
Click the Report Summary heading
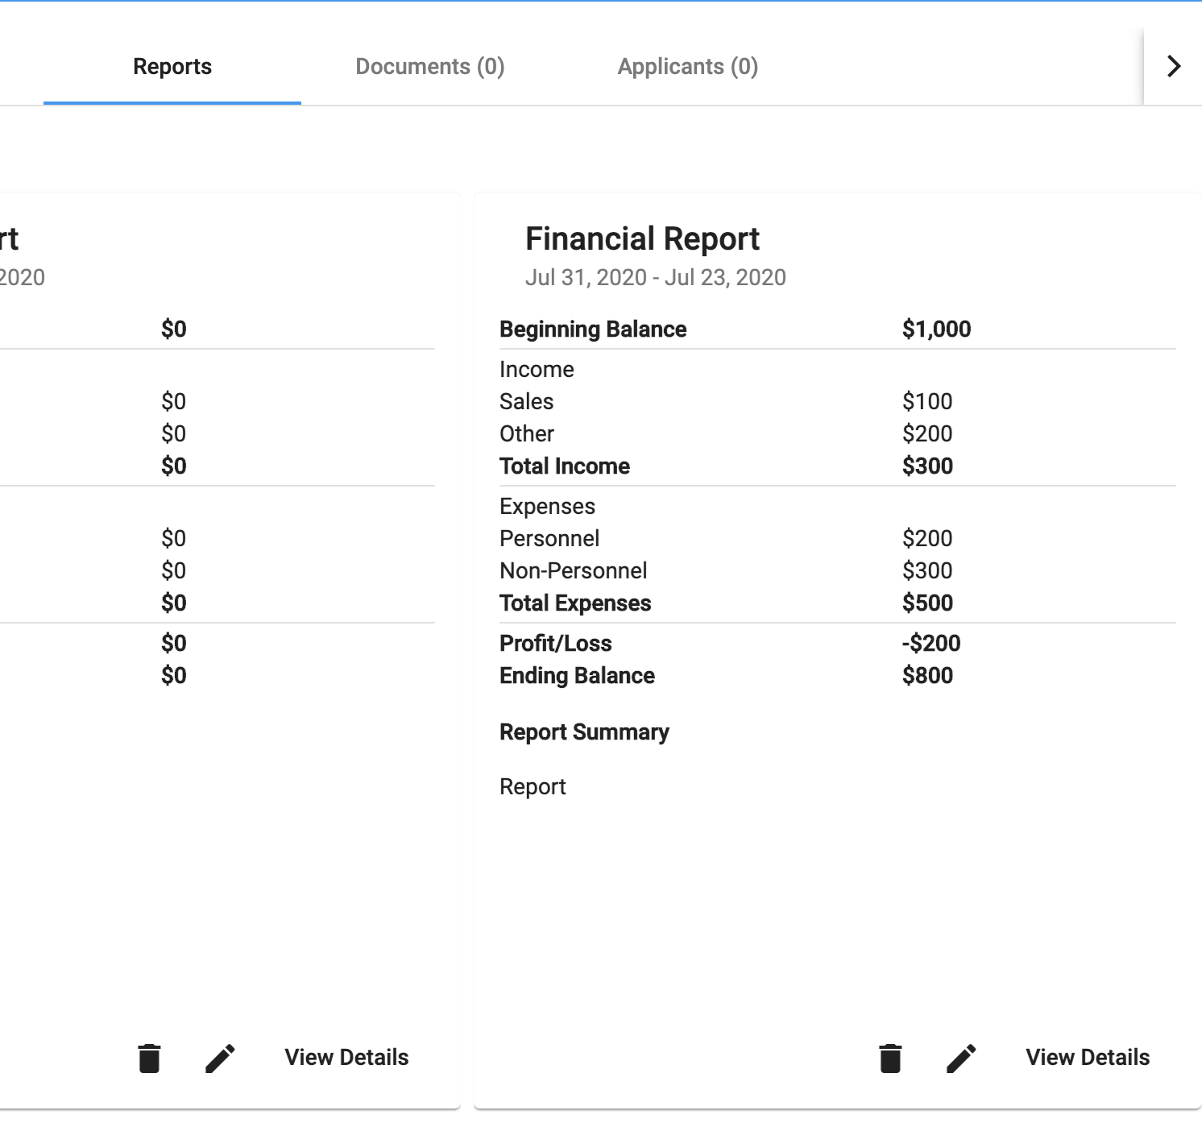pos(584,732)
